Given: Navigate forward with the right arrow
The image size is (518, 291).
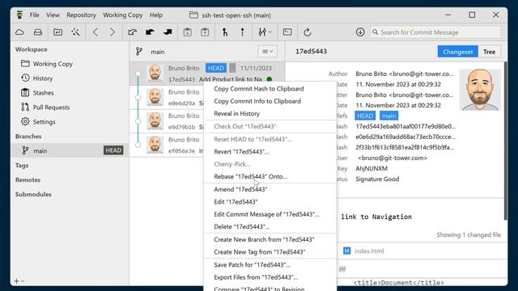Looking at the screenshot, I should (113, 32).
